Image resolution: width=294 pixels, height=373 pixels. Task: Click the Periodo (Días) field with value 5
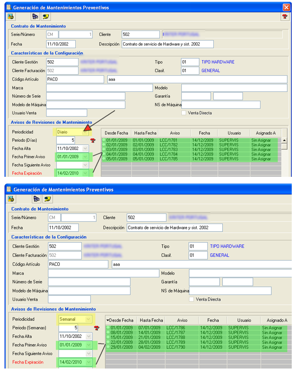coord(66,140)
